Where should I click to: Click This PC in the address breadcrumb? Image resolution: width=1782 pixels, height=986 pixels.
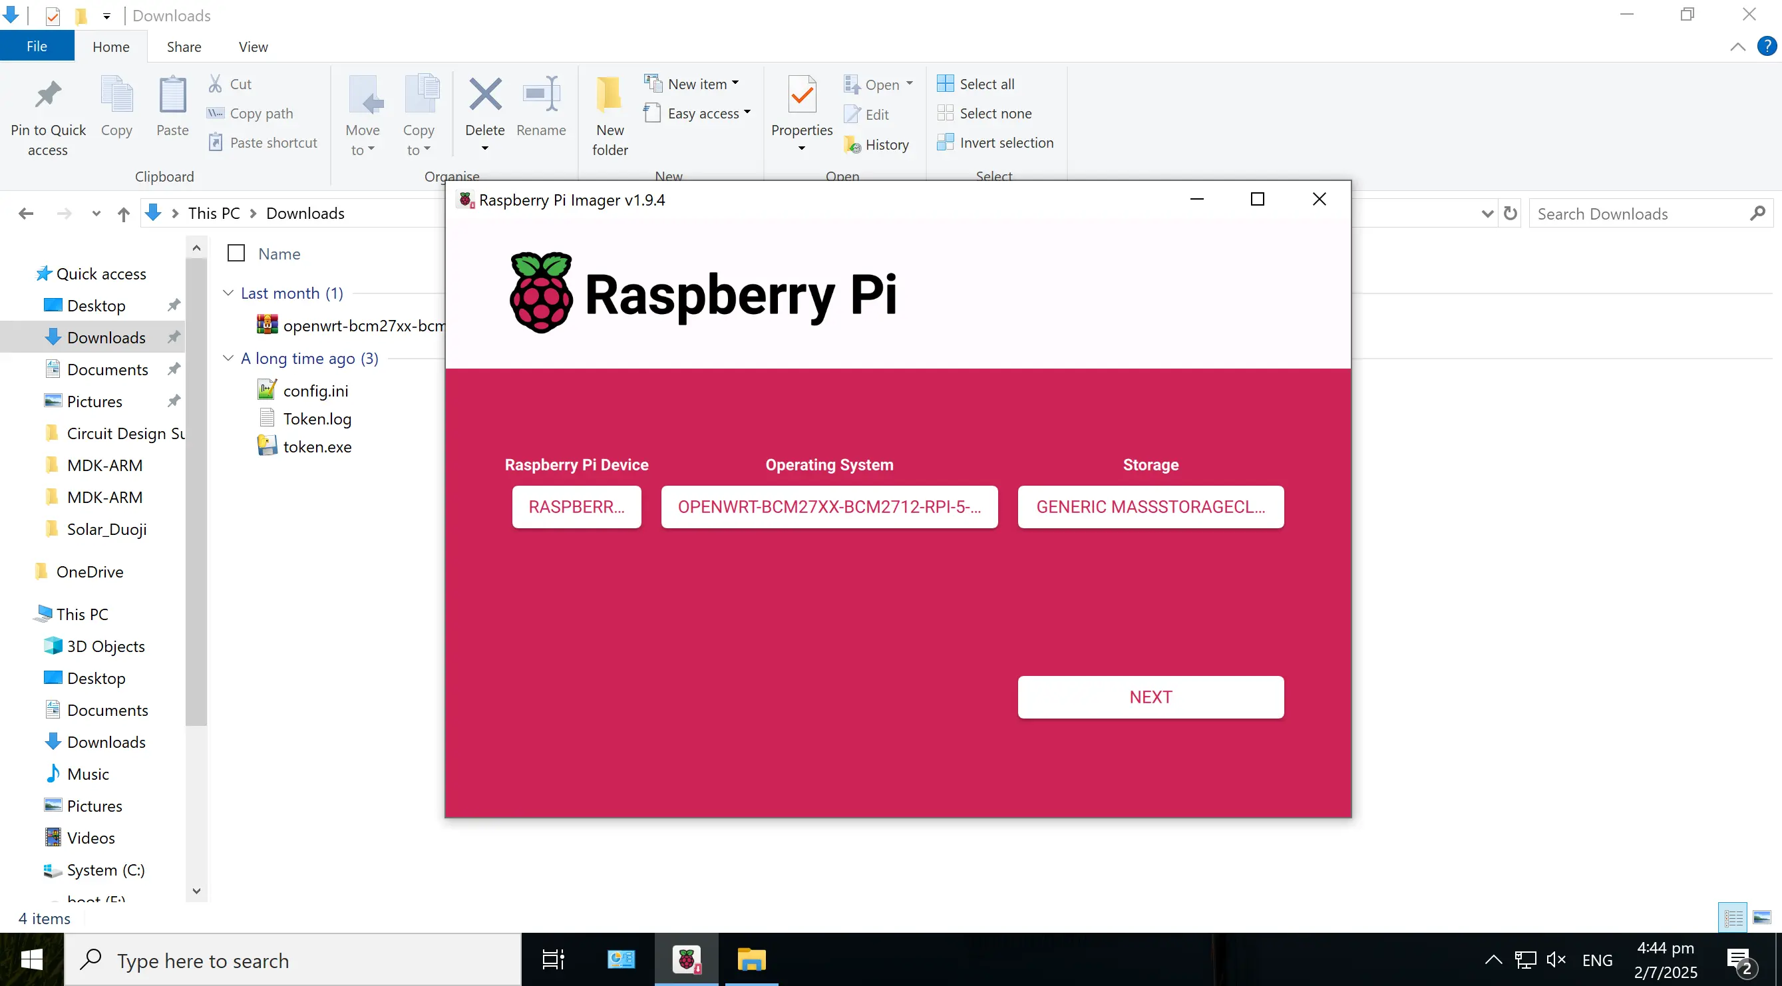(x=214, y=214)
